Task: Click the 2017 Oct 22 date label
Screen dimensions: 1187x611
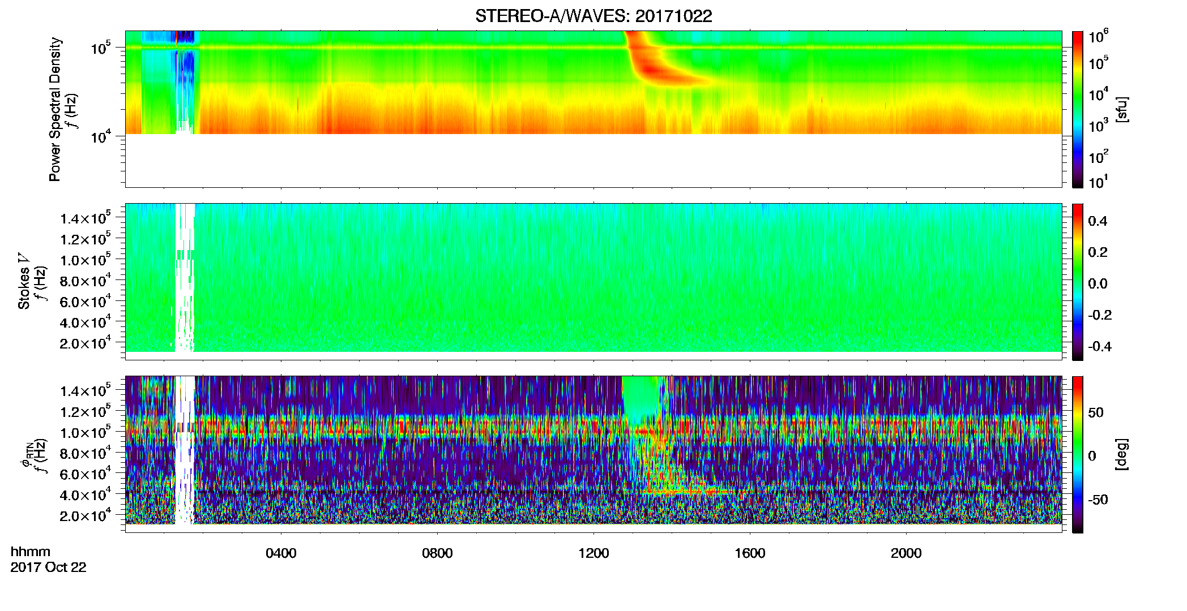Action: pos(48,567)
